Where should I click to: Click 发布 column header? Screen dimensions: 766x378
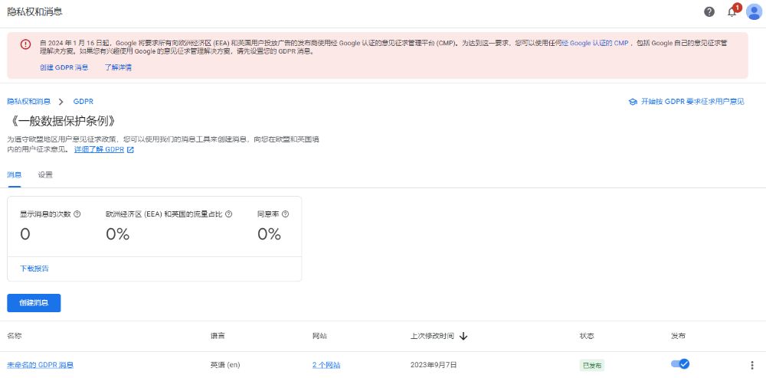click(678, 336)
